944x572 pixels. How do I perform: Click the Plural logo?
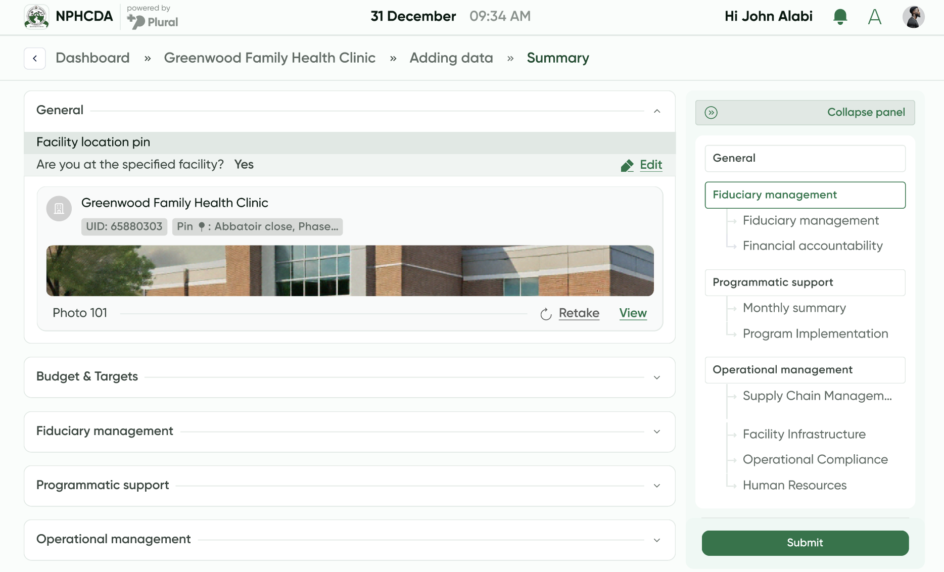pos(153,22)
